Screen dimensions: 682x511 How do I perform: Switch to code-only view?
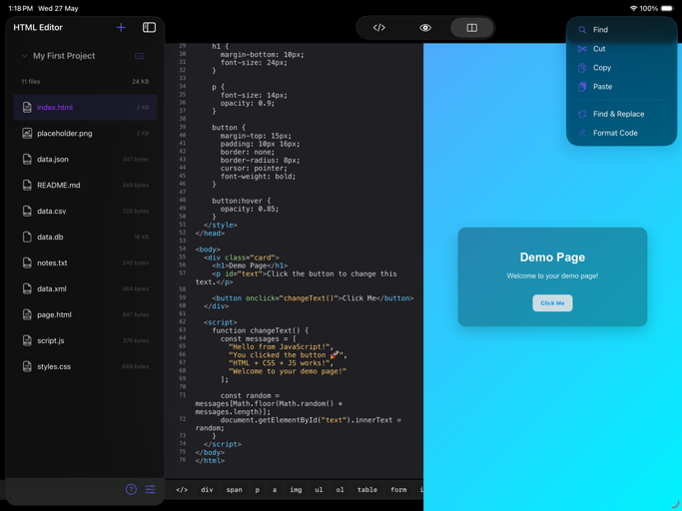378,28
